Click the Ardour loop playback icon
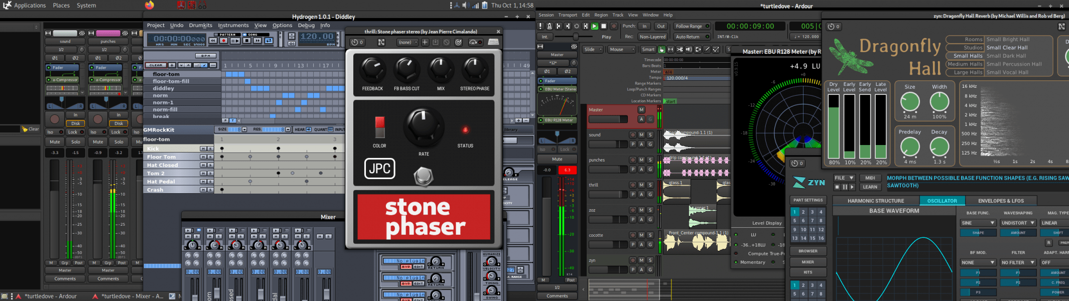The height and width of the screenshot is (301, 1069). click(577, 26)
